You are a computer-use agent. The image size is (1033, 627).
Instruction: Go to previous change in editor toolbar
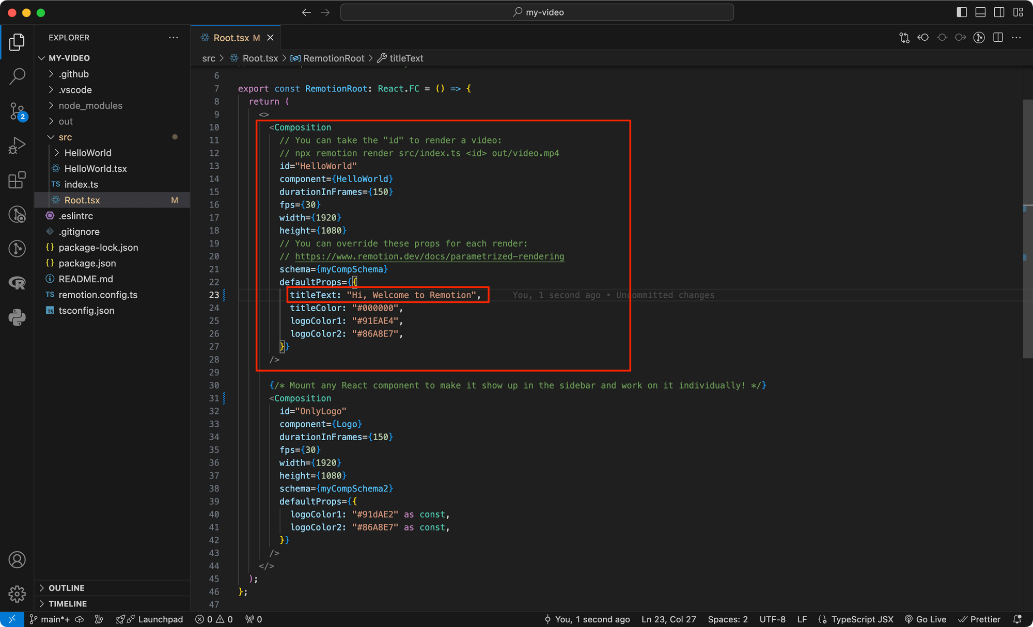[x=923, y=38]
